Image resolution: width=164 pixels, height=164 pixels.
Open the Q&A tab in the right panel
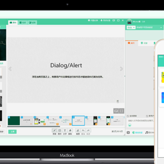144,43
